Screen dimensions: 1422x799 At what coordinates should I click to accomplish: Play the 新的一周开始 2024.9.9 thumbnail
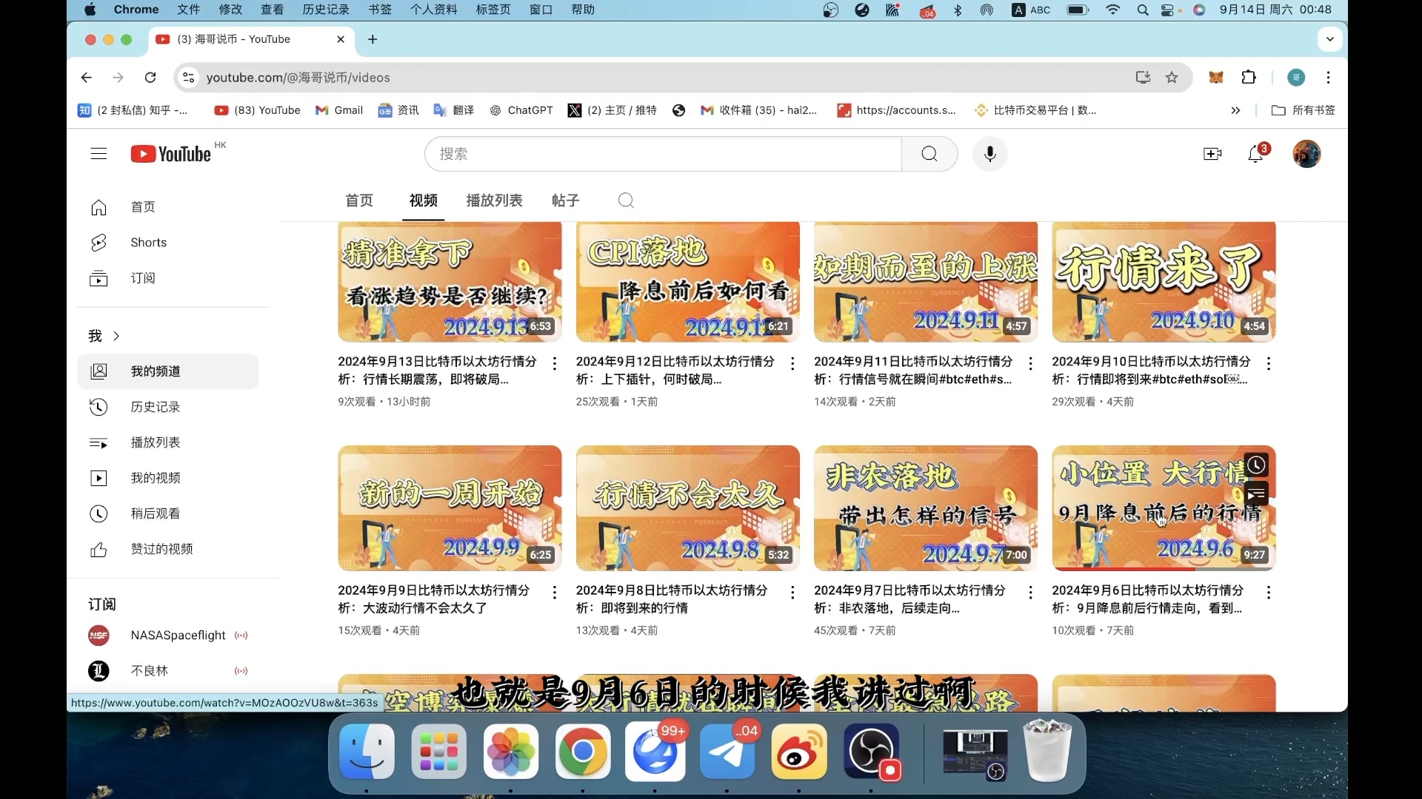click(450, 508)
